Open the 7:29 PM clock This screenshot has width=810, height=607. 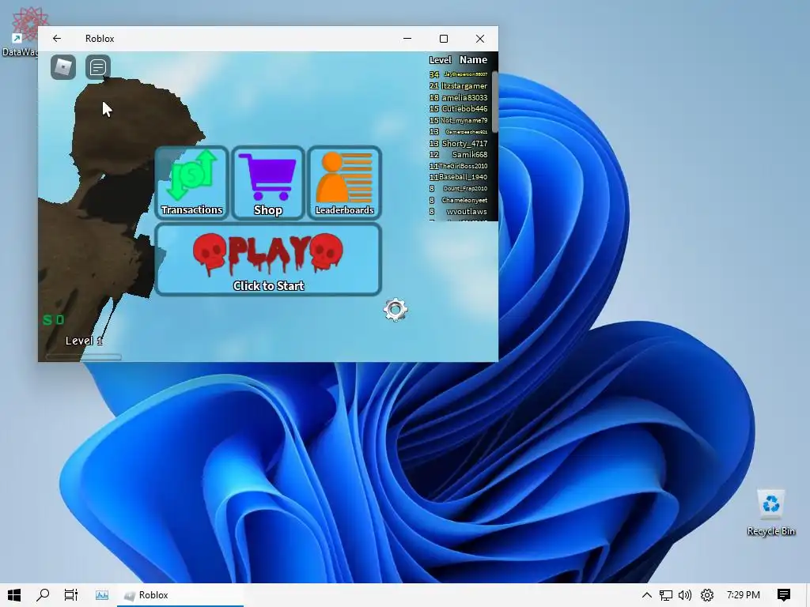[x=744, y=595]
